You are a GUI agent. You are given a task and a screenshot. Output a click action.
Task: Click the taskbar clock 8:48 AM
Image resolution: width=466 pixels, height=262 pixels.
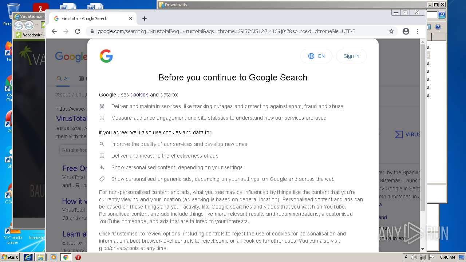click(x=447, y=257)
